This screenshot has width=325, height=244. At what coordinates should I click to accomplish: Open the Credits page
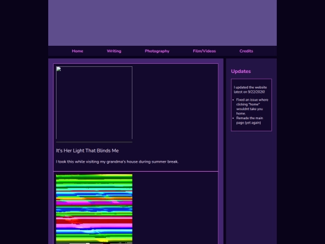click(246, 51)
